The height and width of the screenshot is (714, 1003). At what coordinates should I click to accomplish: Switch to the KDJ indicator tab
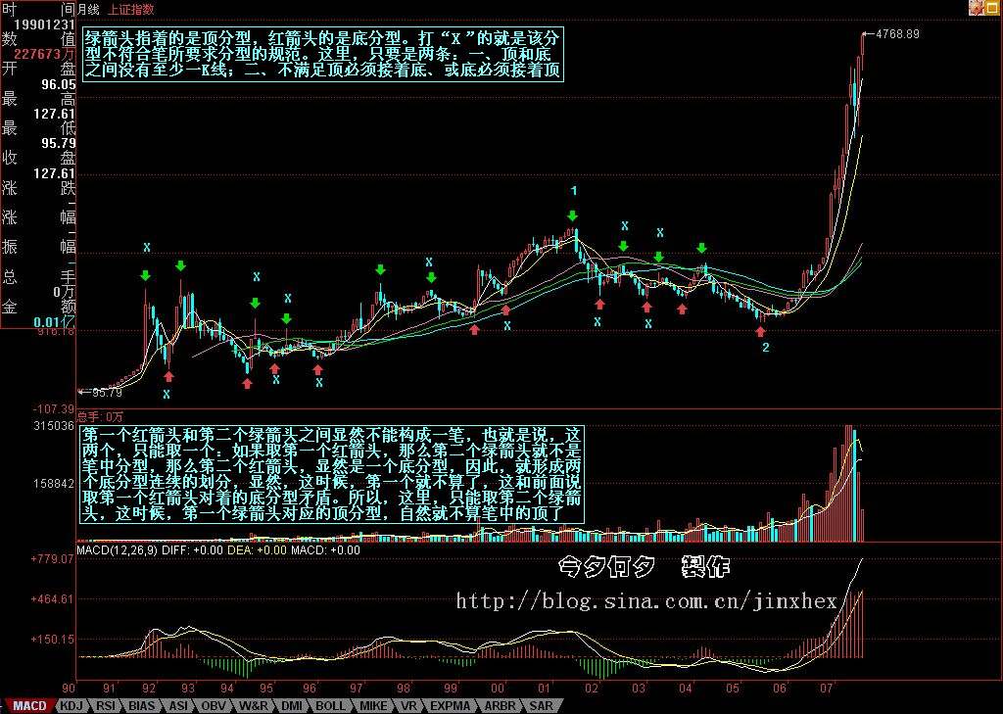tap(72, 705)
